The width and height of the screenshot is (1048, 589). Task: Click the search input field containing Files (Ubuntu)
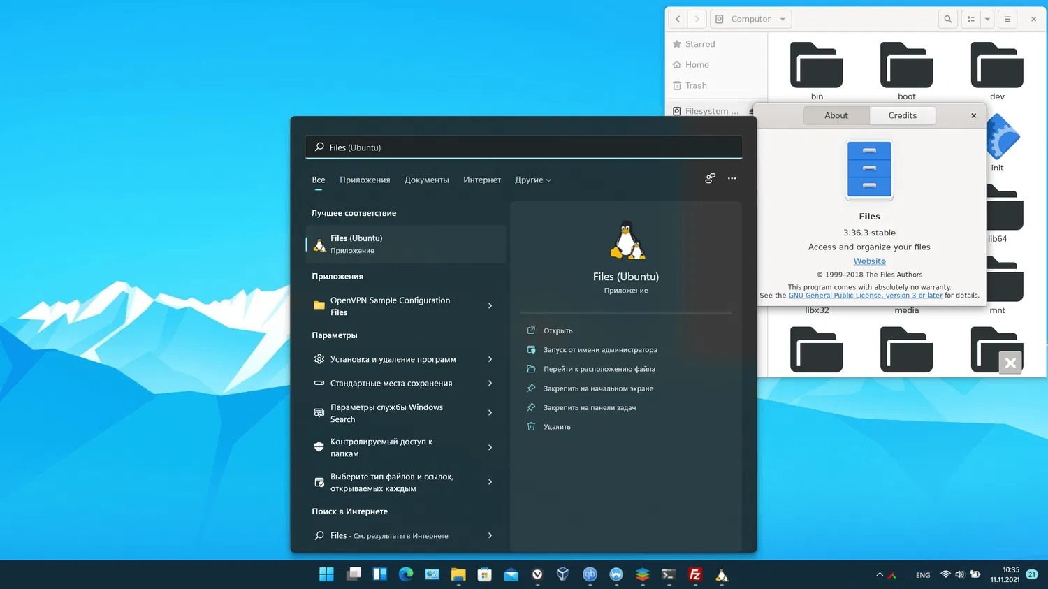[x=524, y=147]
